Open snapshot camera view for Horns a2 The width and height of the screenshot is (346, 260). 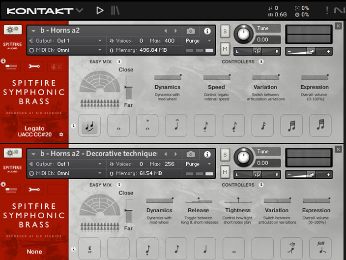click(x=191, y=31)
